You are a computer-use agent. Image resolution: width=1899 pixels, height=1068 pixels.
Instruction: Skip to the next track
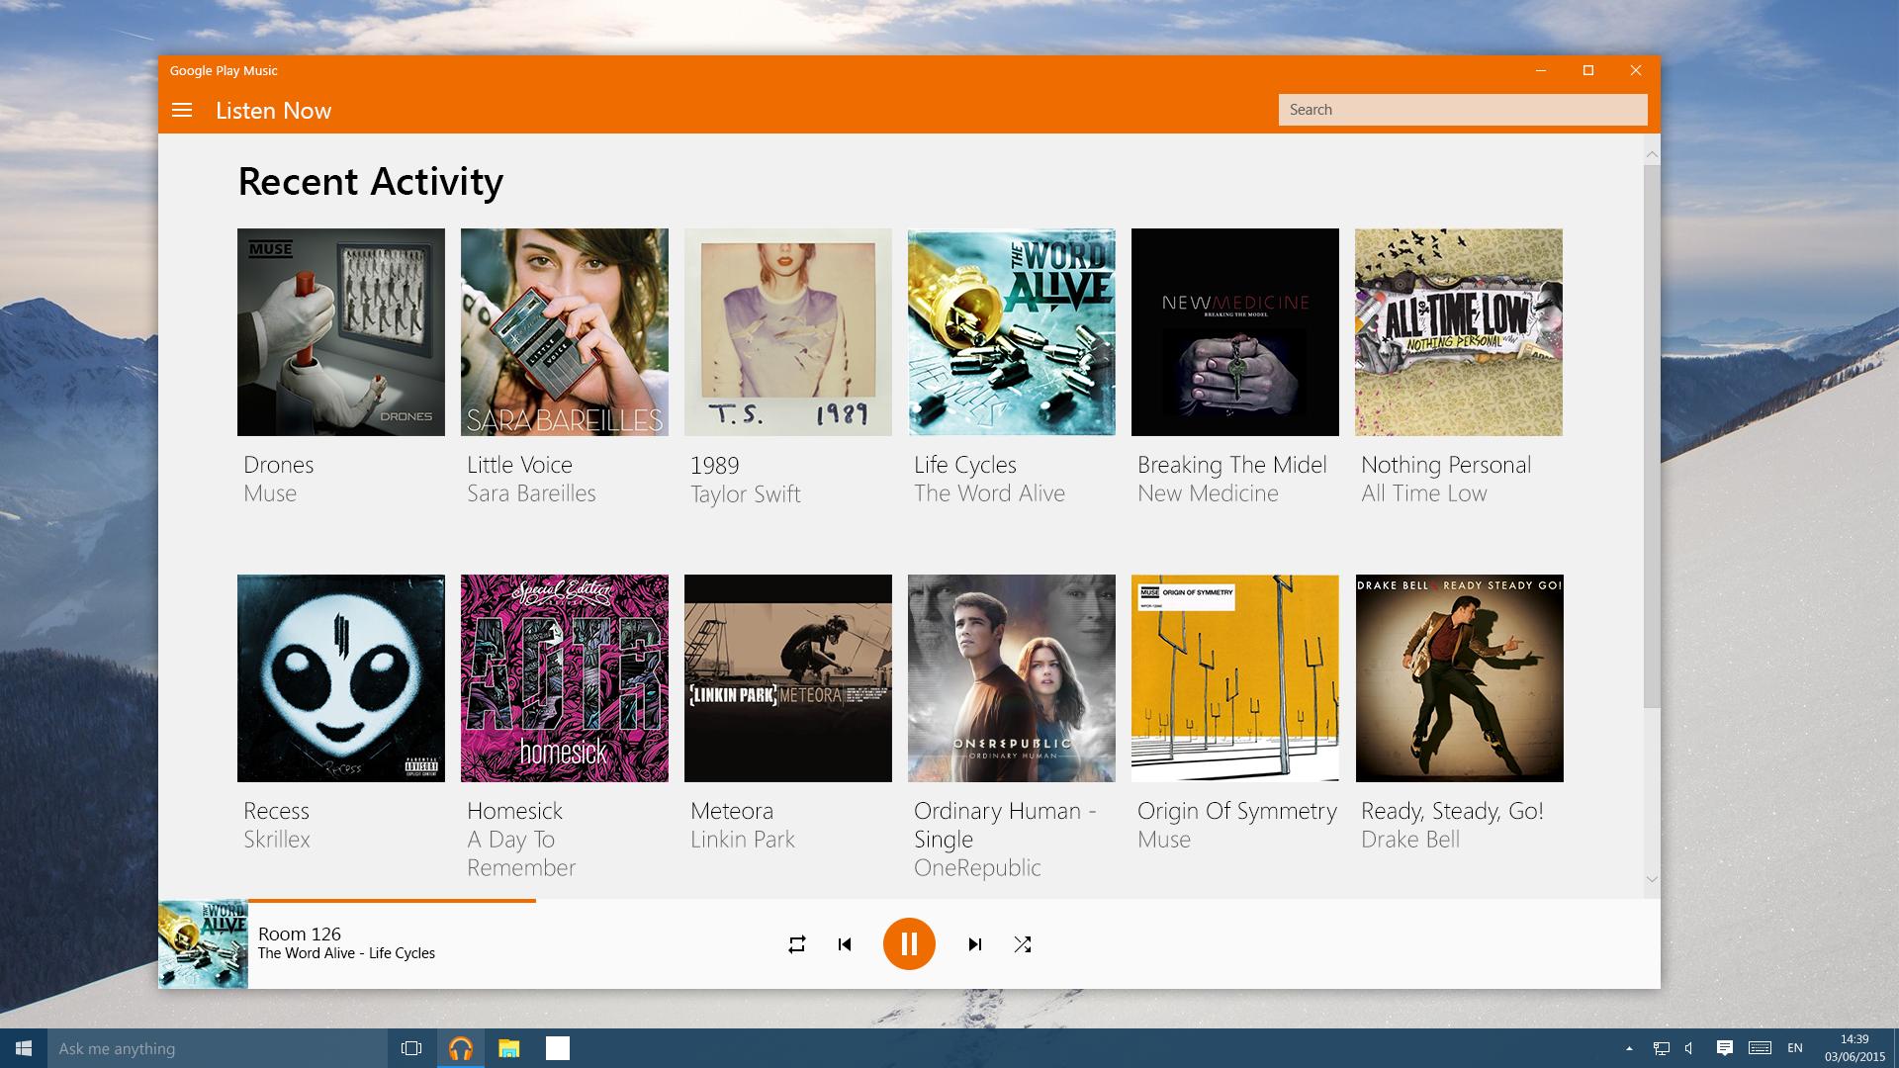click(974, 944)
